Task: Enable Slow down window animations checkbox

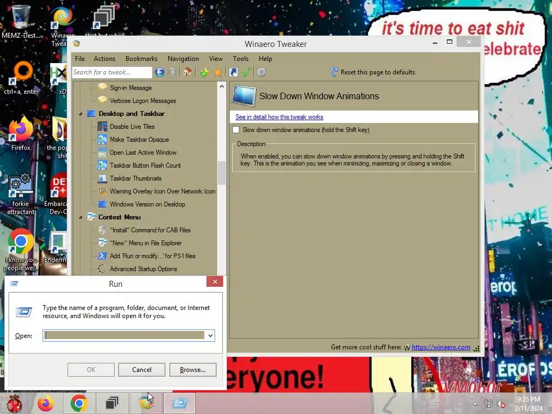Action: pos(236,130)
